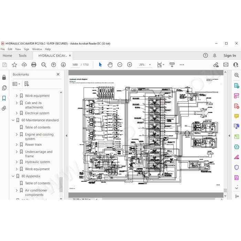The width and height of the screenshot is (241, 241).
Task: Click the Save file icon
Action: pyautogui.click(x=4, y=65)
